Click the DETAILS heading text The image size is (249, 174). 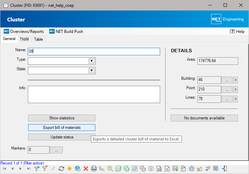pos(181,51)
